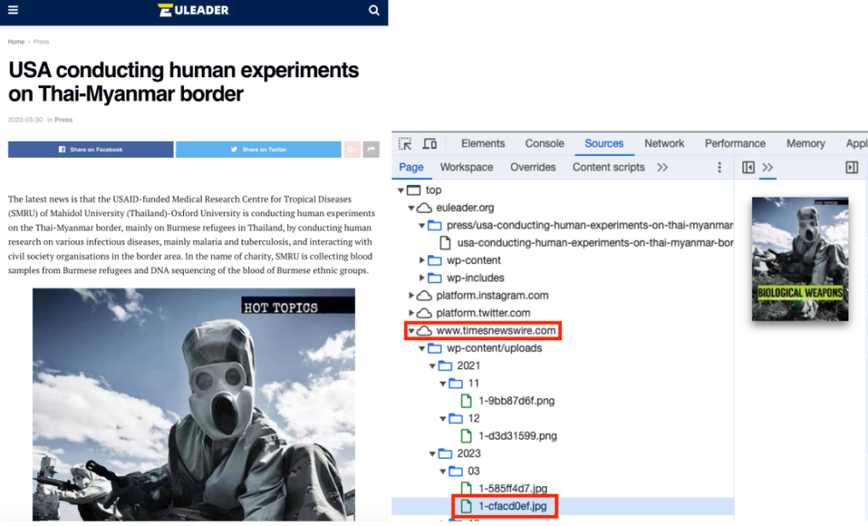This screenshot has height=526, width=868.
Task: Click the EULEADER logo
Action: point(192,11)
